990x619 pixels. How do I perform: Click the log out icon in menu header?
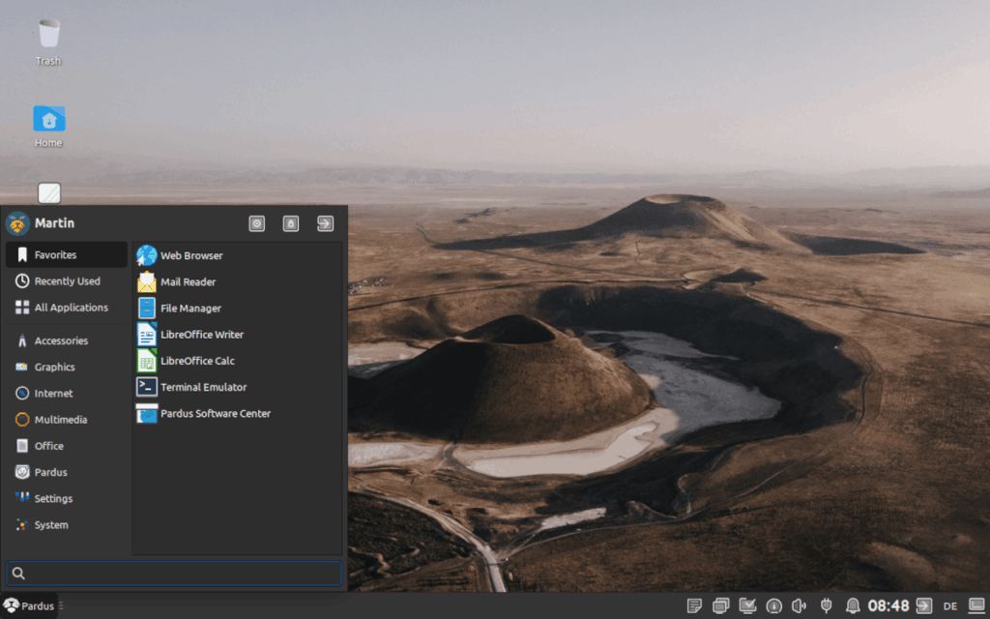325,223
